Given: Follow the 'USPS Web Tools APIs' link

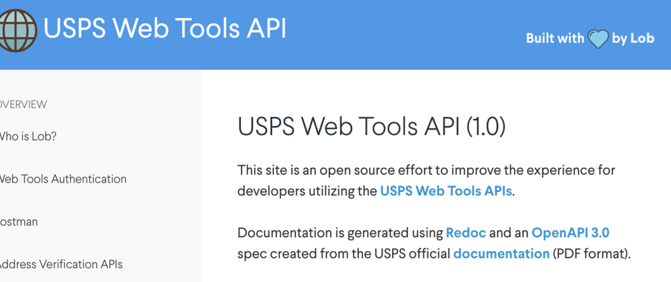Looking at the screenshot, I should [446, 191].
